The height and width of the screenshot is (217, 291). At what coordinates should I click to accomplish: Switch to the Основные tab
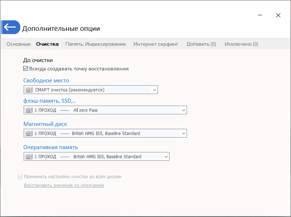18,44
